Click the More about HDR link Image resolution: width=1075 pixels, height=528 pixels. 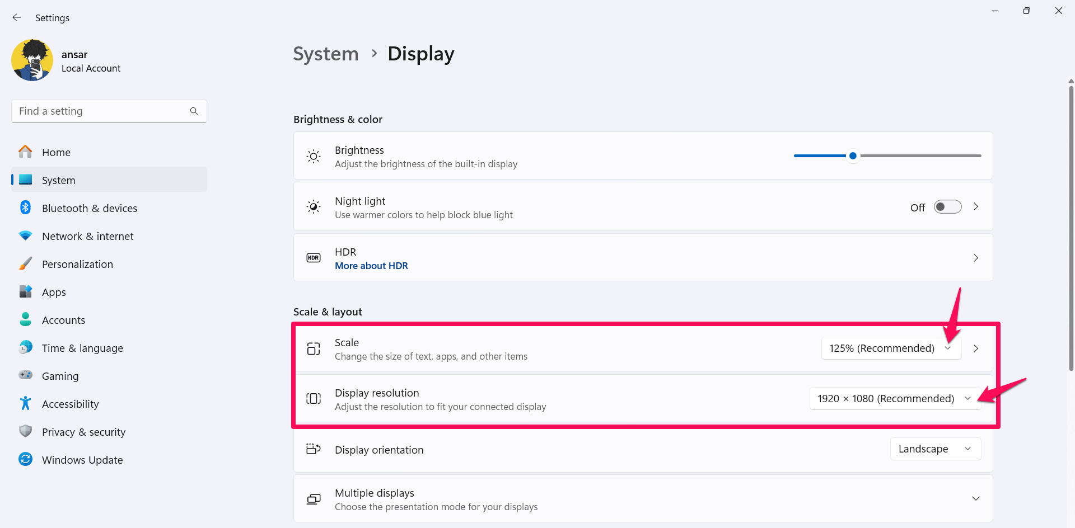tap(371, 266)
